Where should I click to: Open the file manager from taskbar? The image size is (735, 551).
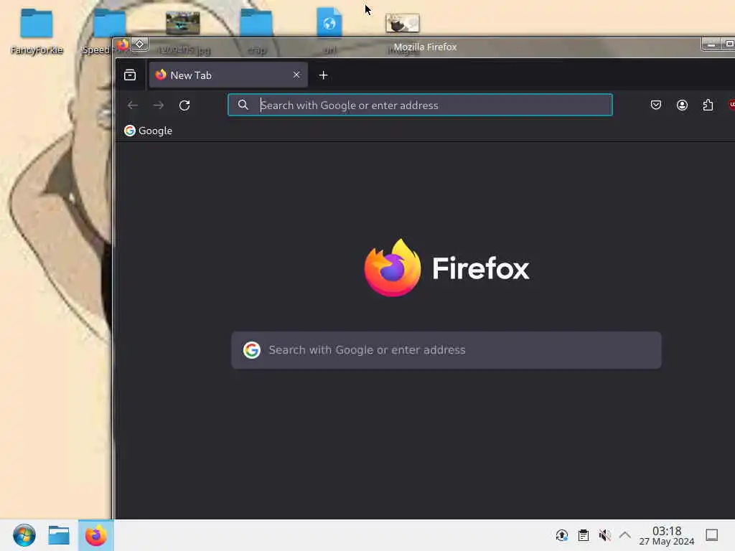pyautogui.click(x=59, y=535)
